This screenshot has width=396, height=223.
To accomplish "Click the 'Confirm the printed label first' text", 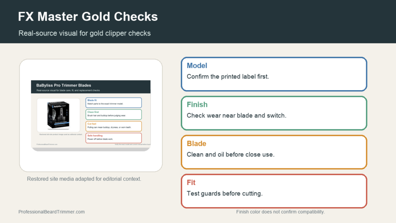I will [x=227, y=77].
